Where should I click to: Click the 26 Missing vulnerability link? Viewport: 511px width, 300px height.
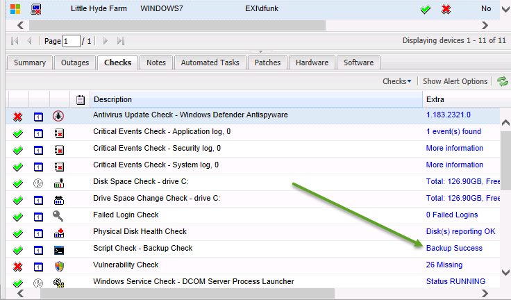tap(443, 265)
